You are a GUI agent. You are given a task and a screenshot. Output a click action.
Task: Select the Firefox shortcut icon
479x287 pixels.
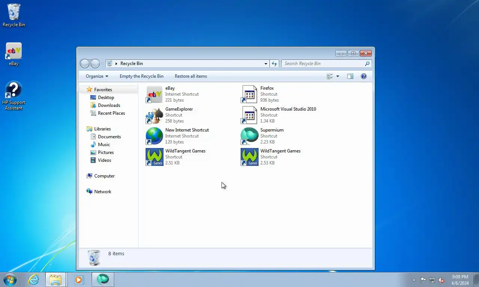click(x=249, y=94)
